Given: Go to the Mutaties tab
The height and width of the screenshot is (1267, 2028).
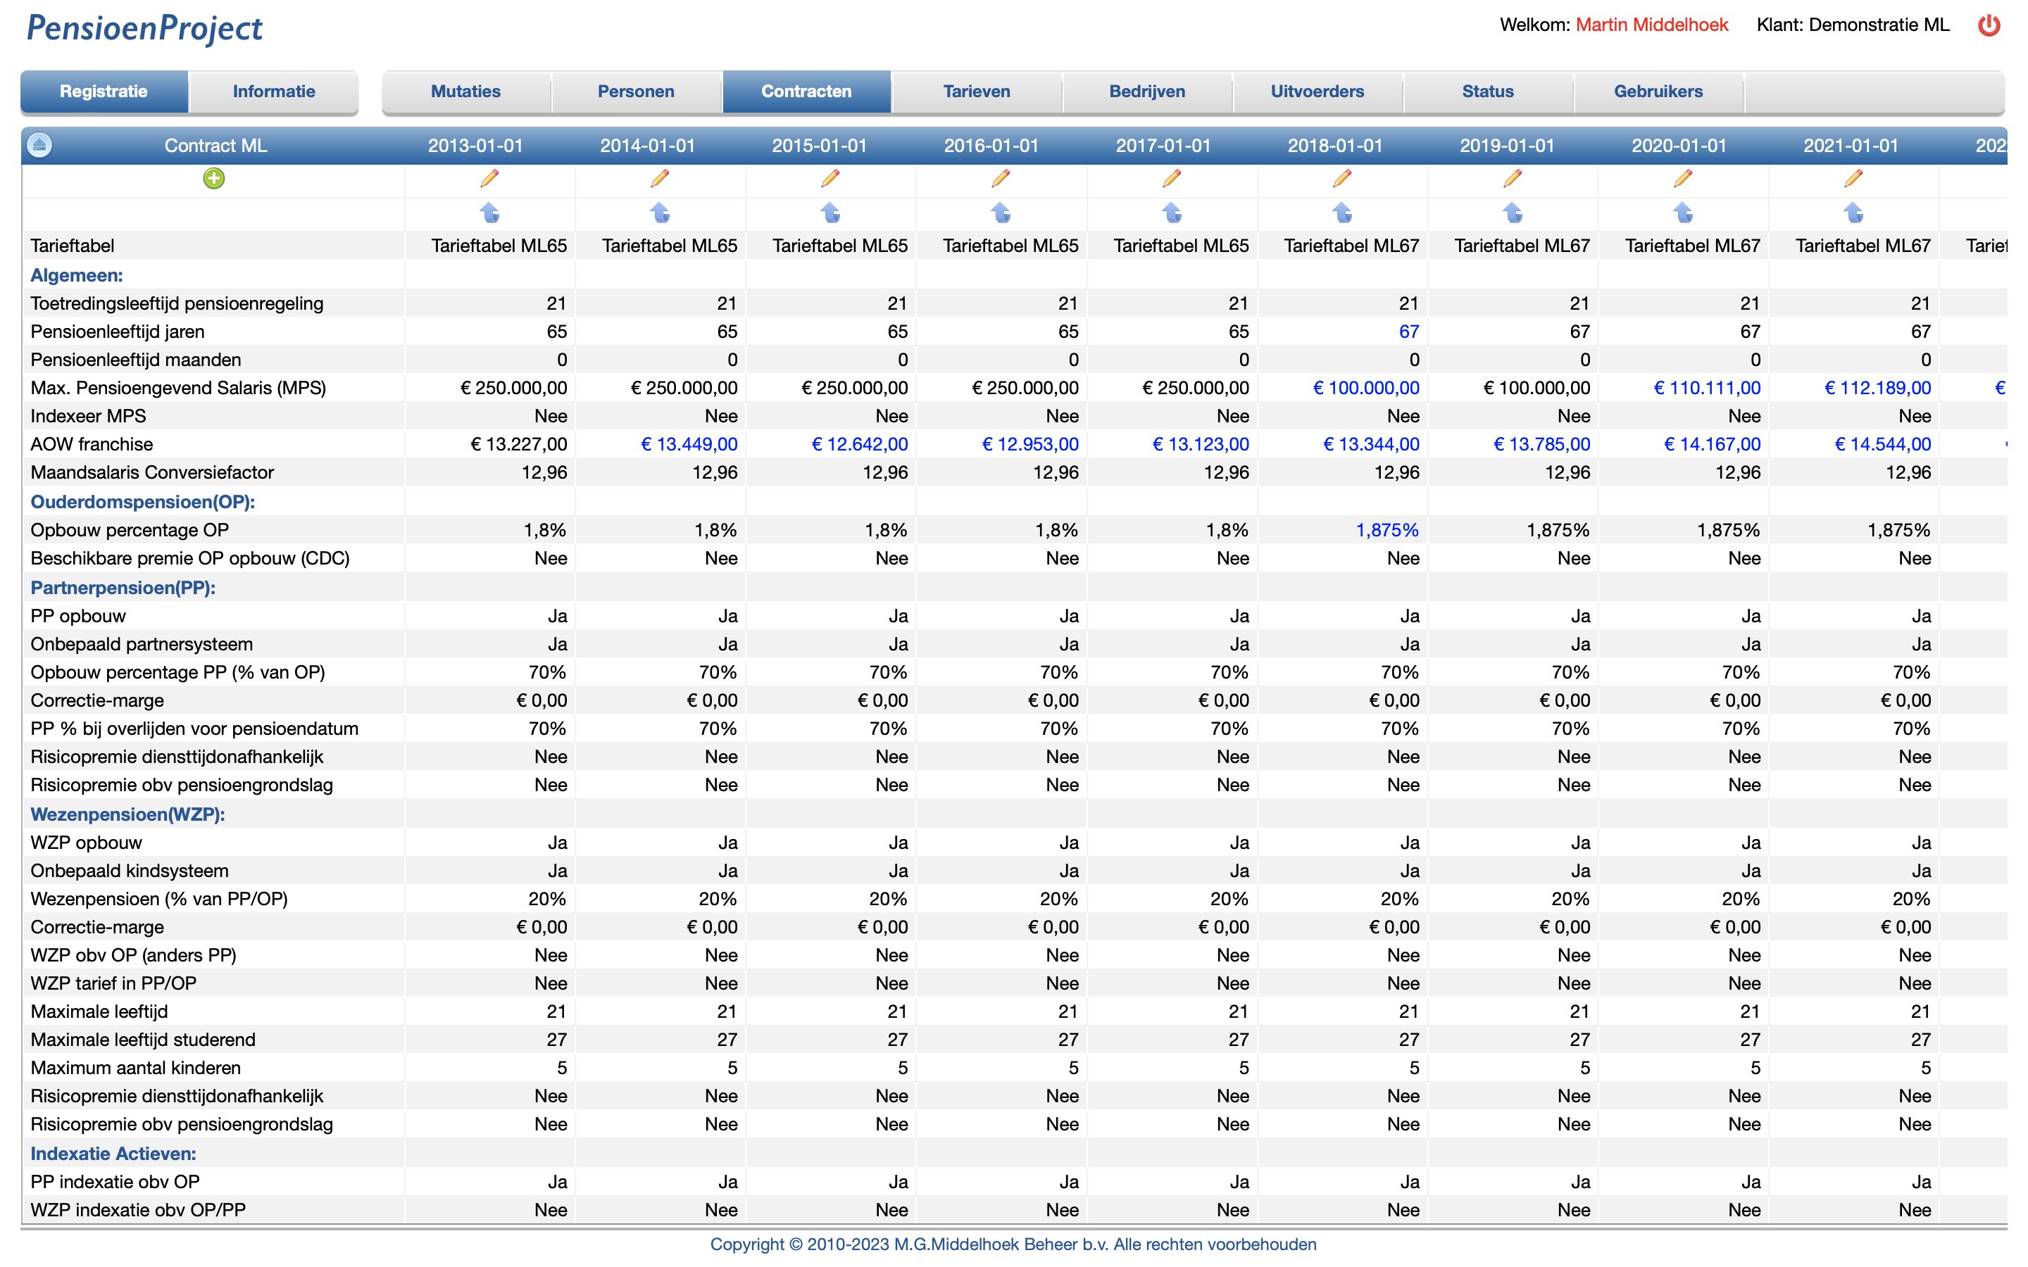Looking at the screenshot, I should 465,92.
